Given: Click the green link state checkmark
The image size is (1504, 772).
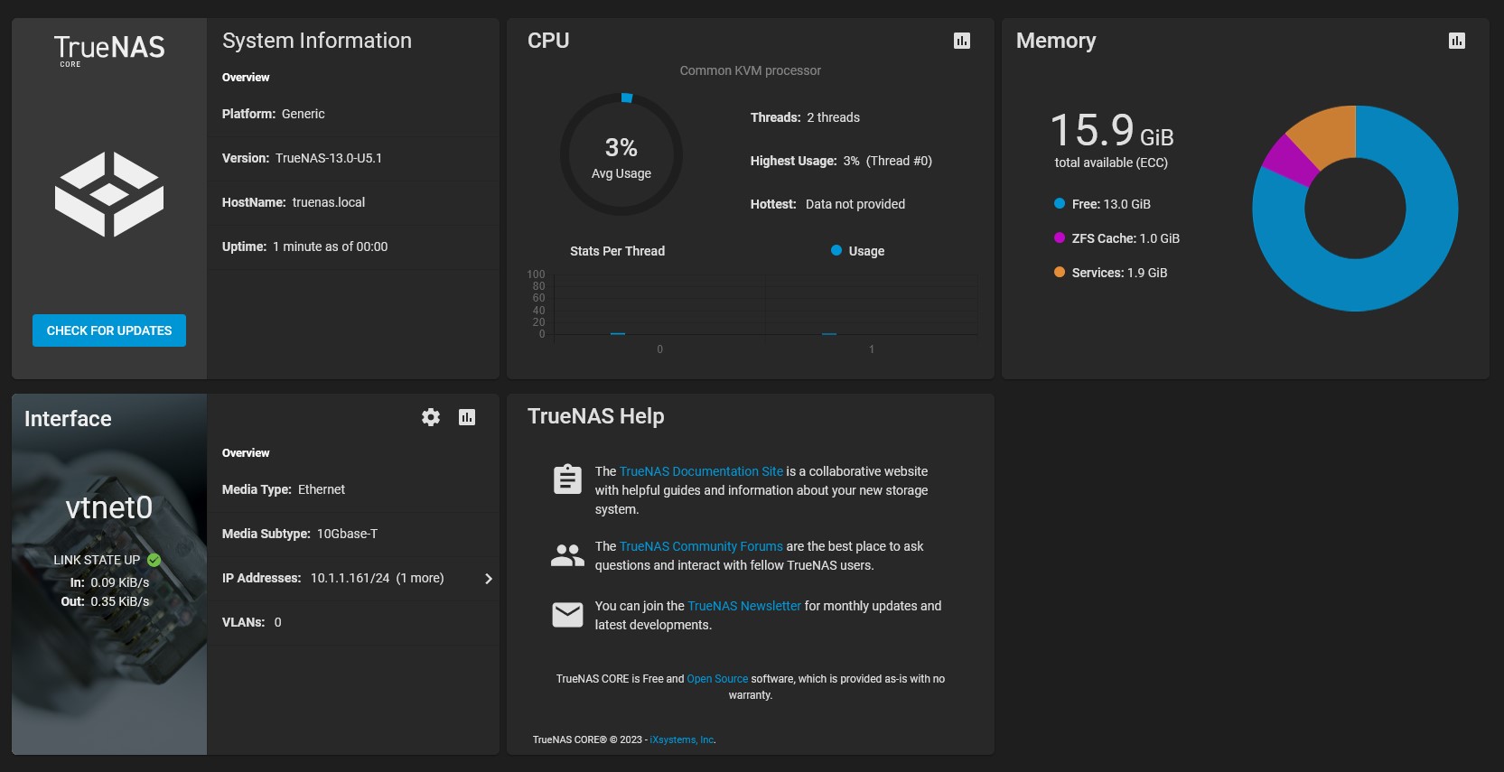Looking at the screenshot, I should click(154, 560).
